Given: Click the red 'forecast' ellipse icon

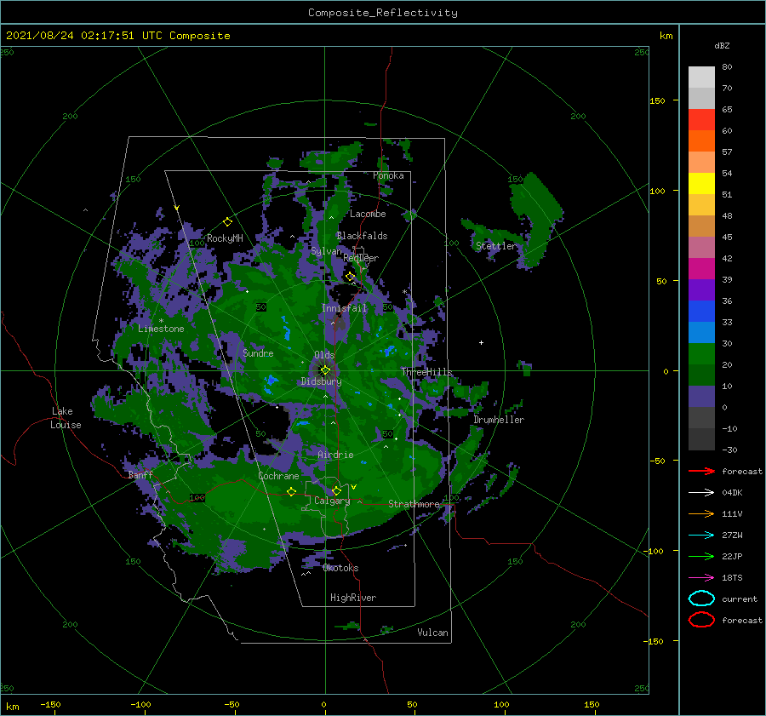Looking at the screenshot, I should 701,620.
